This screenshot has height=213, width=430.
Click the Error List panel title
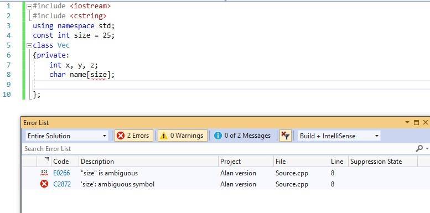point(36,122)
